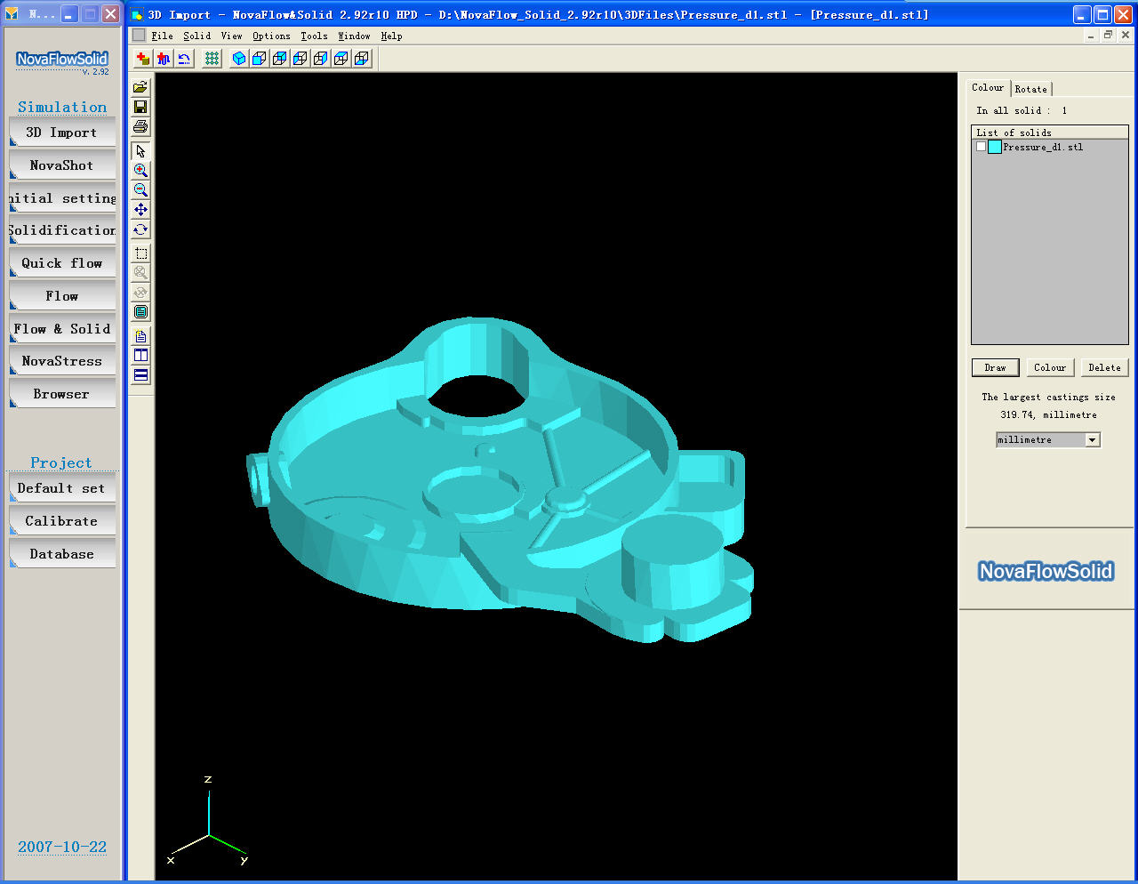Select the cube with cyan right face view

point(321,59)
